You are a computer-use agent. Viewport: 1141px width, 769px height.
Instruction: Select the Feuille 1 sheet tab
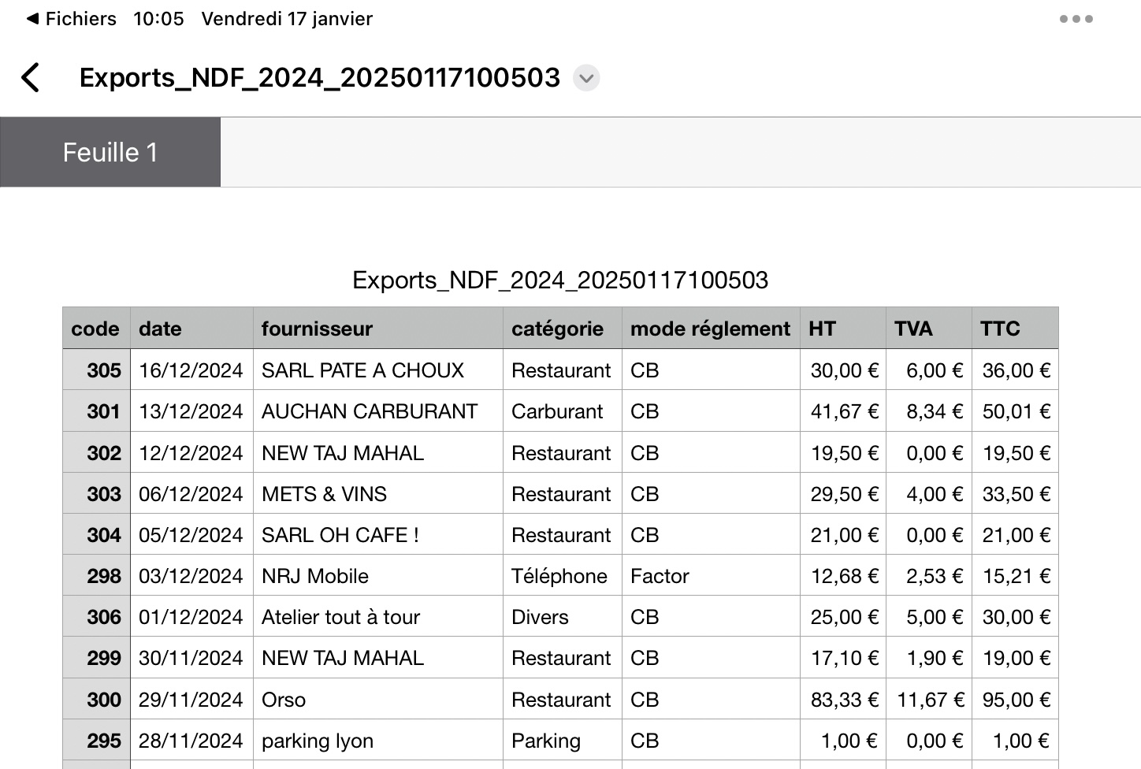tap(110, 152)
